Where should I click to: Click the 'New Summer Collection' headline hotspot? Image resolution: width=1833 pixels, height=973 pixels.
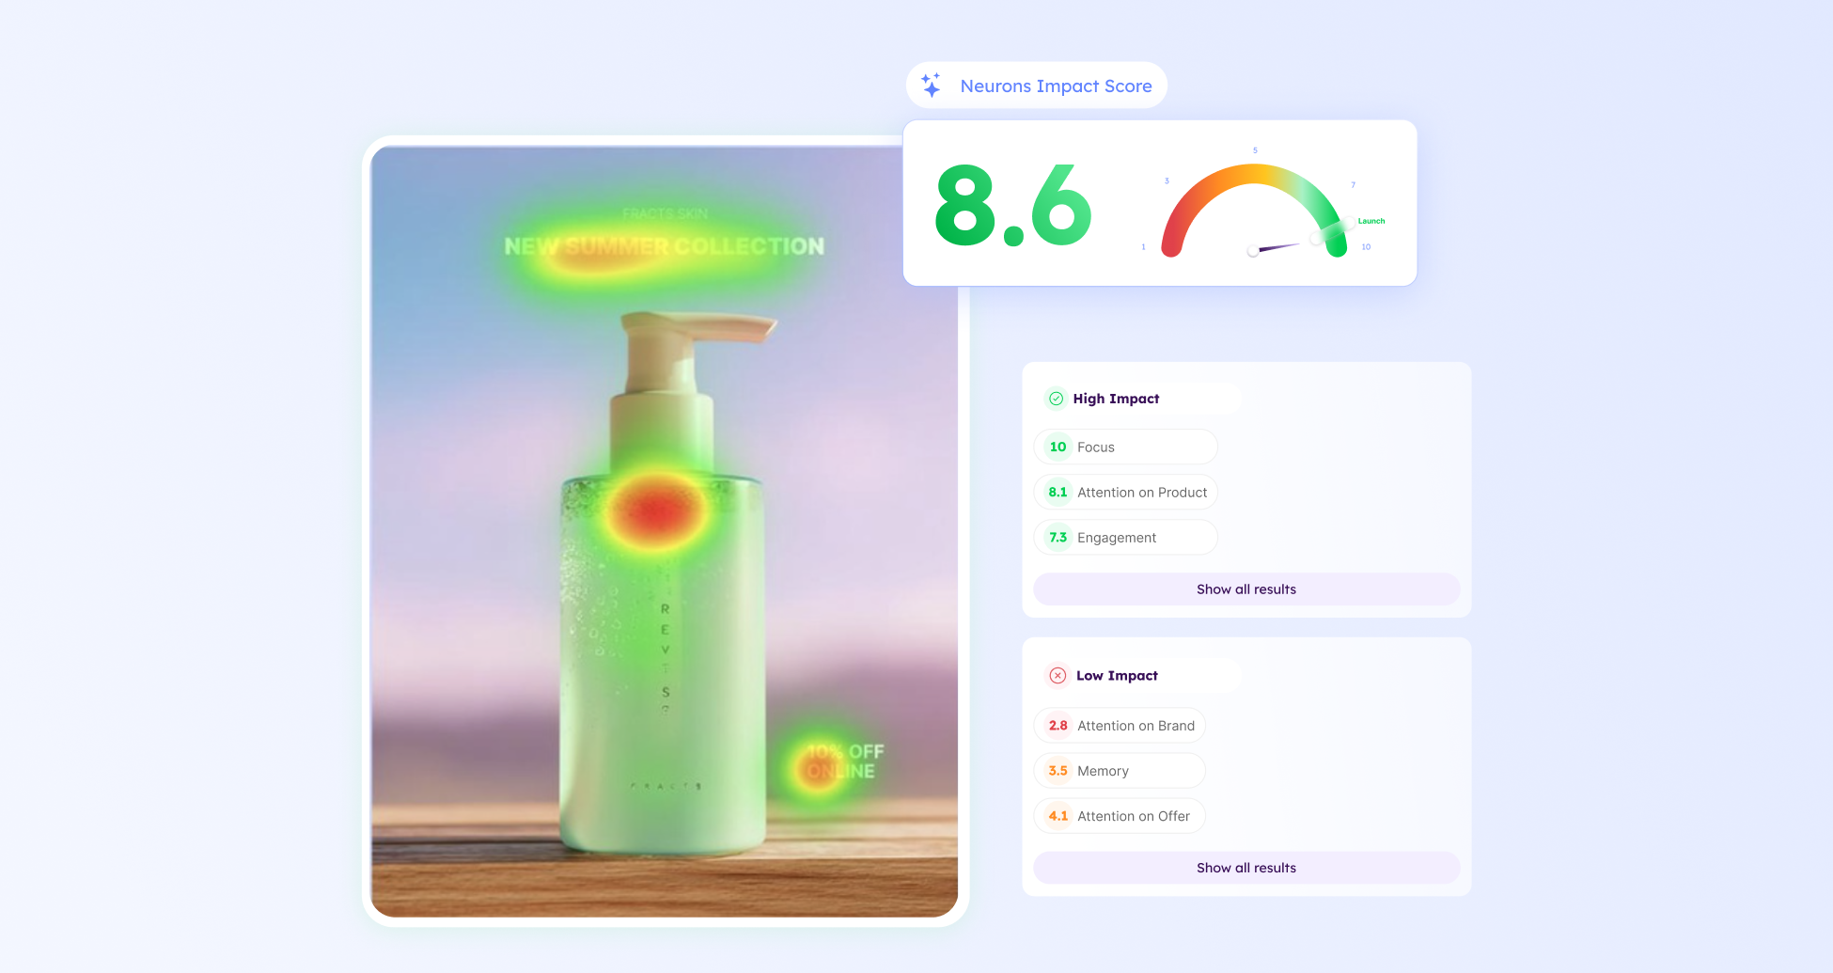pos(664,247)
